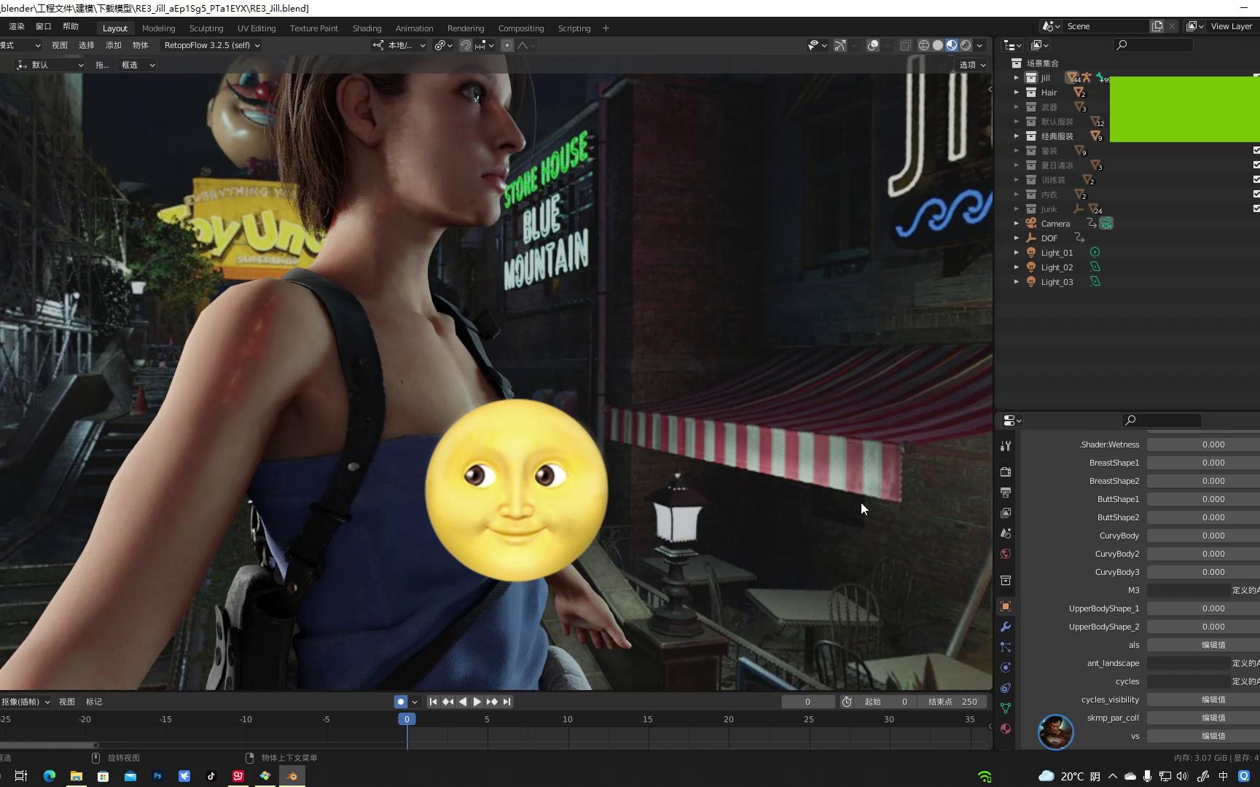The image size is (1260, 787).
Task: Expand the Camera item in outliner
Action: point(1017,224)
